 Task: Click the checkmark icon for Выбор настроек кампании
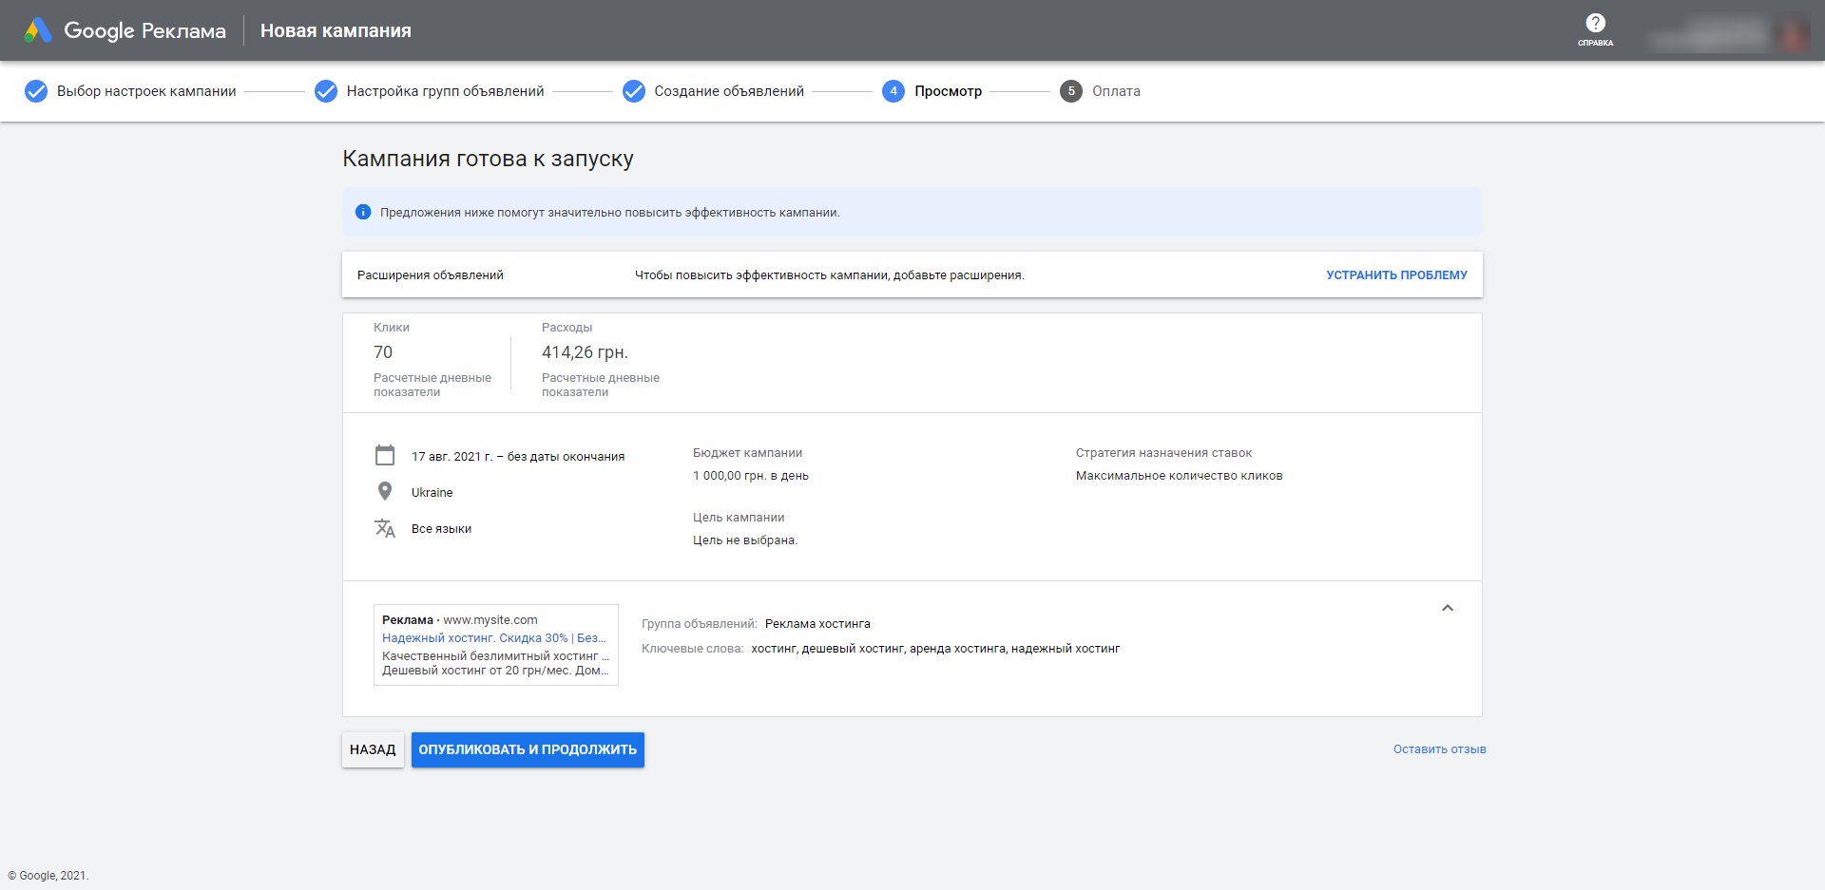pyautogui.click(x=36, y=91)
